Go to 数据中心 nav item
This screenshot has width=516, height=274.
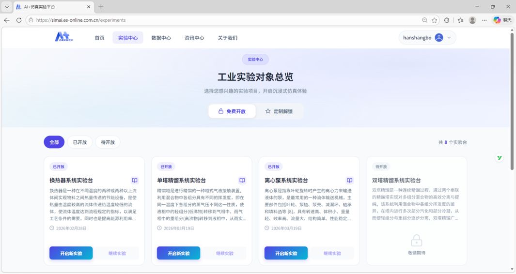tap(161, 38)
